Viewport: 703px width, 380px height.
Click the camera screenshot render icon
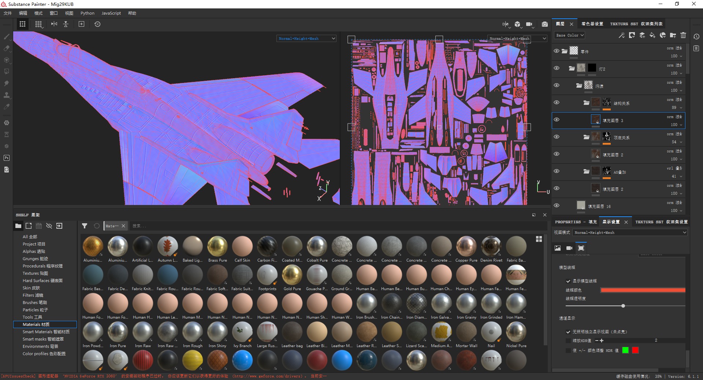(x=545, y=24)
